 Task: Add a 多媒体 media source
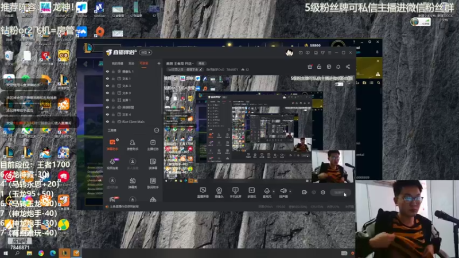pyautogui.click(x=251, y=193)
